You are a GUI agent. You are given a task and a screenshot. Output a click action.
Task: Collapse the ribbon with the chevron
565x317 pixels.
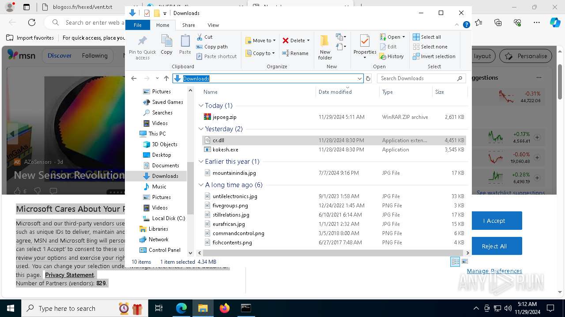(457, 25)
